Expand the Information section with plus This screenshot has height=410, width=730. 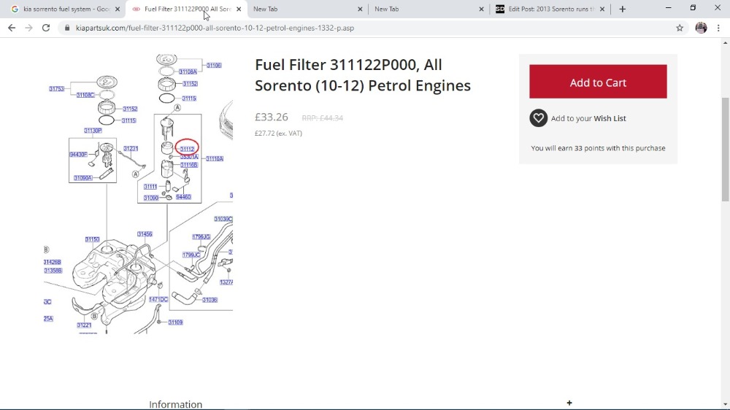[569, 403]
